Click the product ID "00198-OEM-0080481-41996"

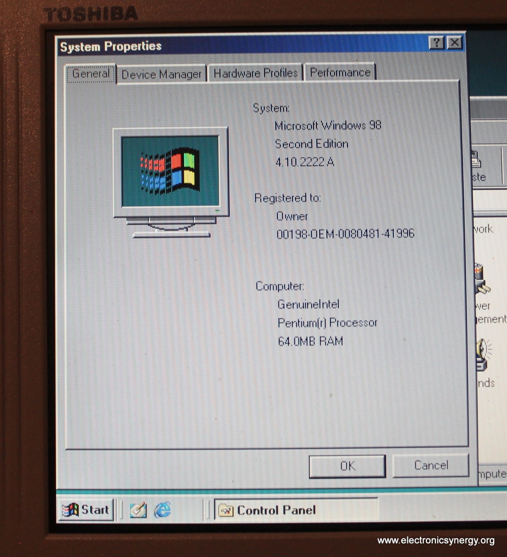click(345, 234)
